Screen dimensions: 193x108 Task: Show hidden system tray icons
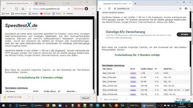tap(158, 105)
